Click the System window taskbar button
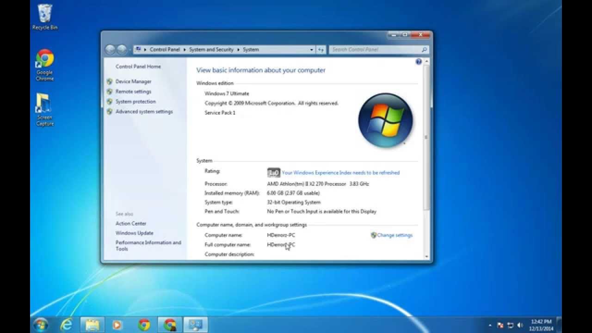Screen dimensions: 592x333 point(196,325)
